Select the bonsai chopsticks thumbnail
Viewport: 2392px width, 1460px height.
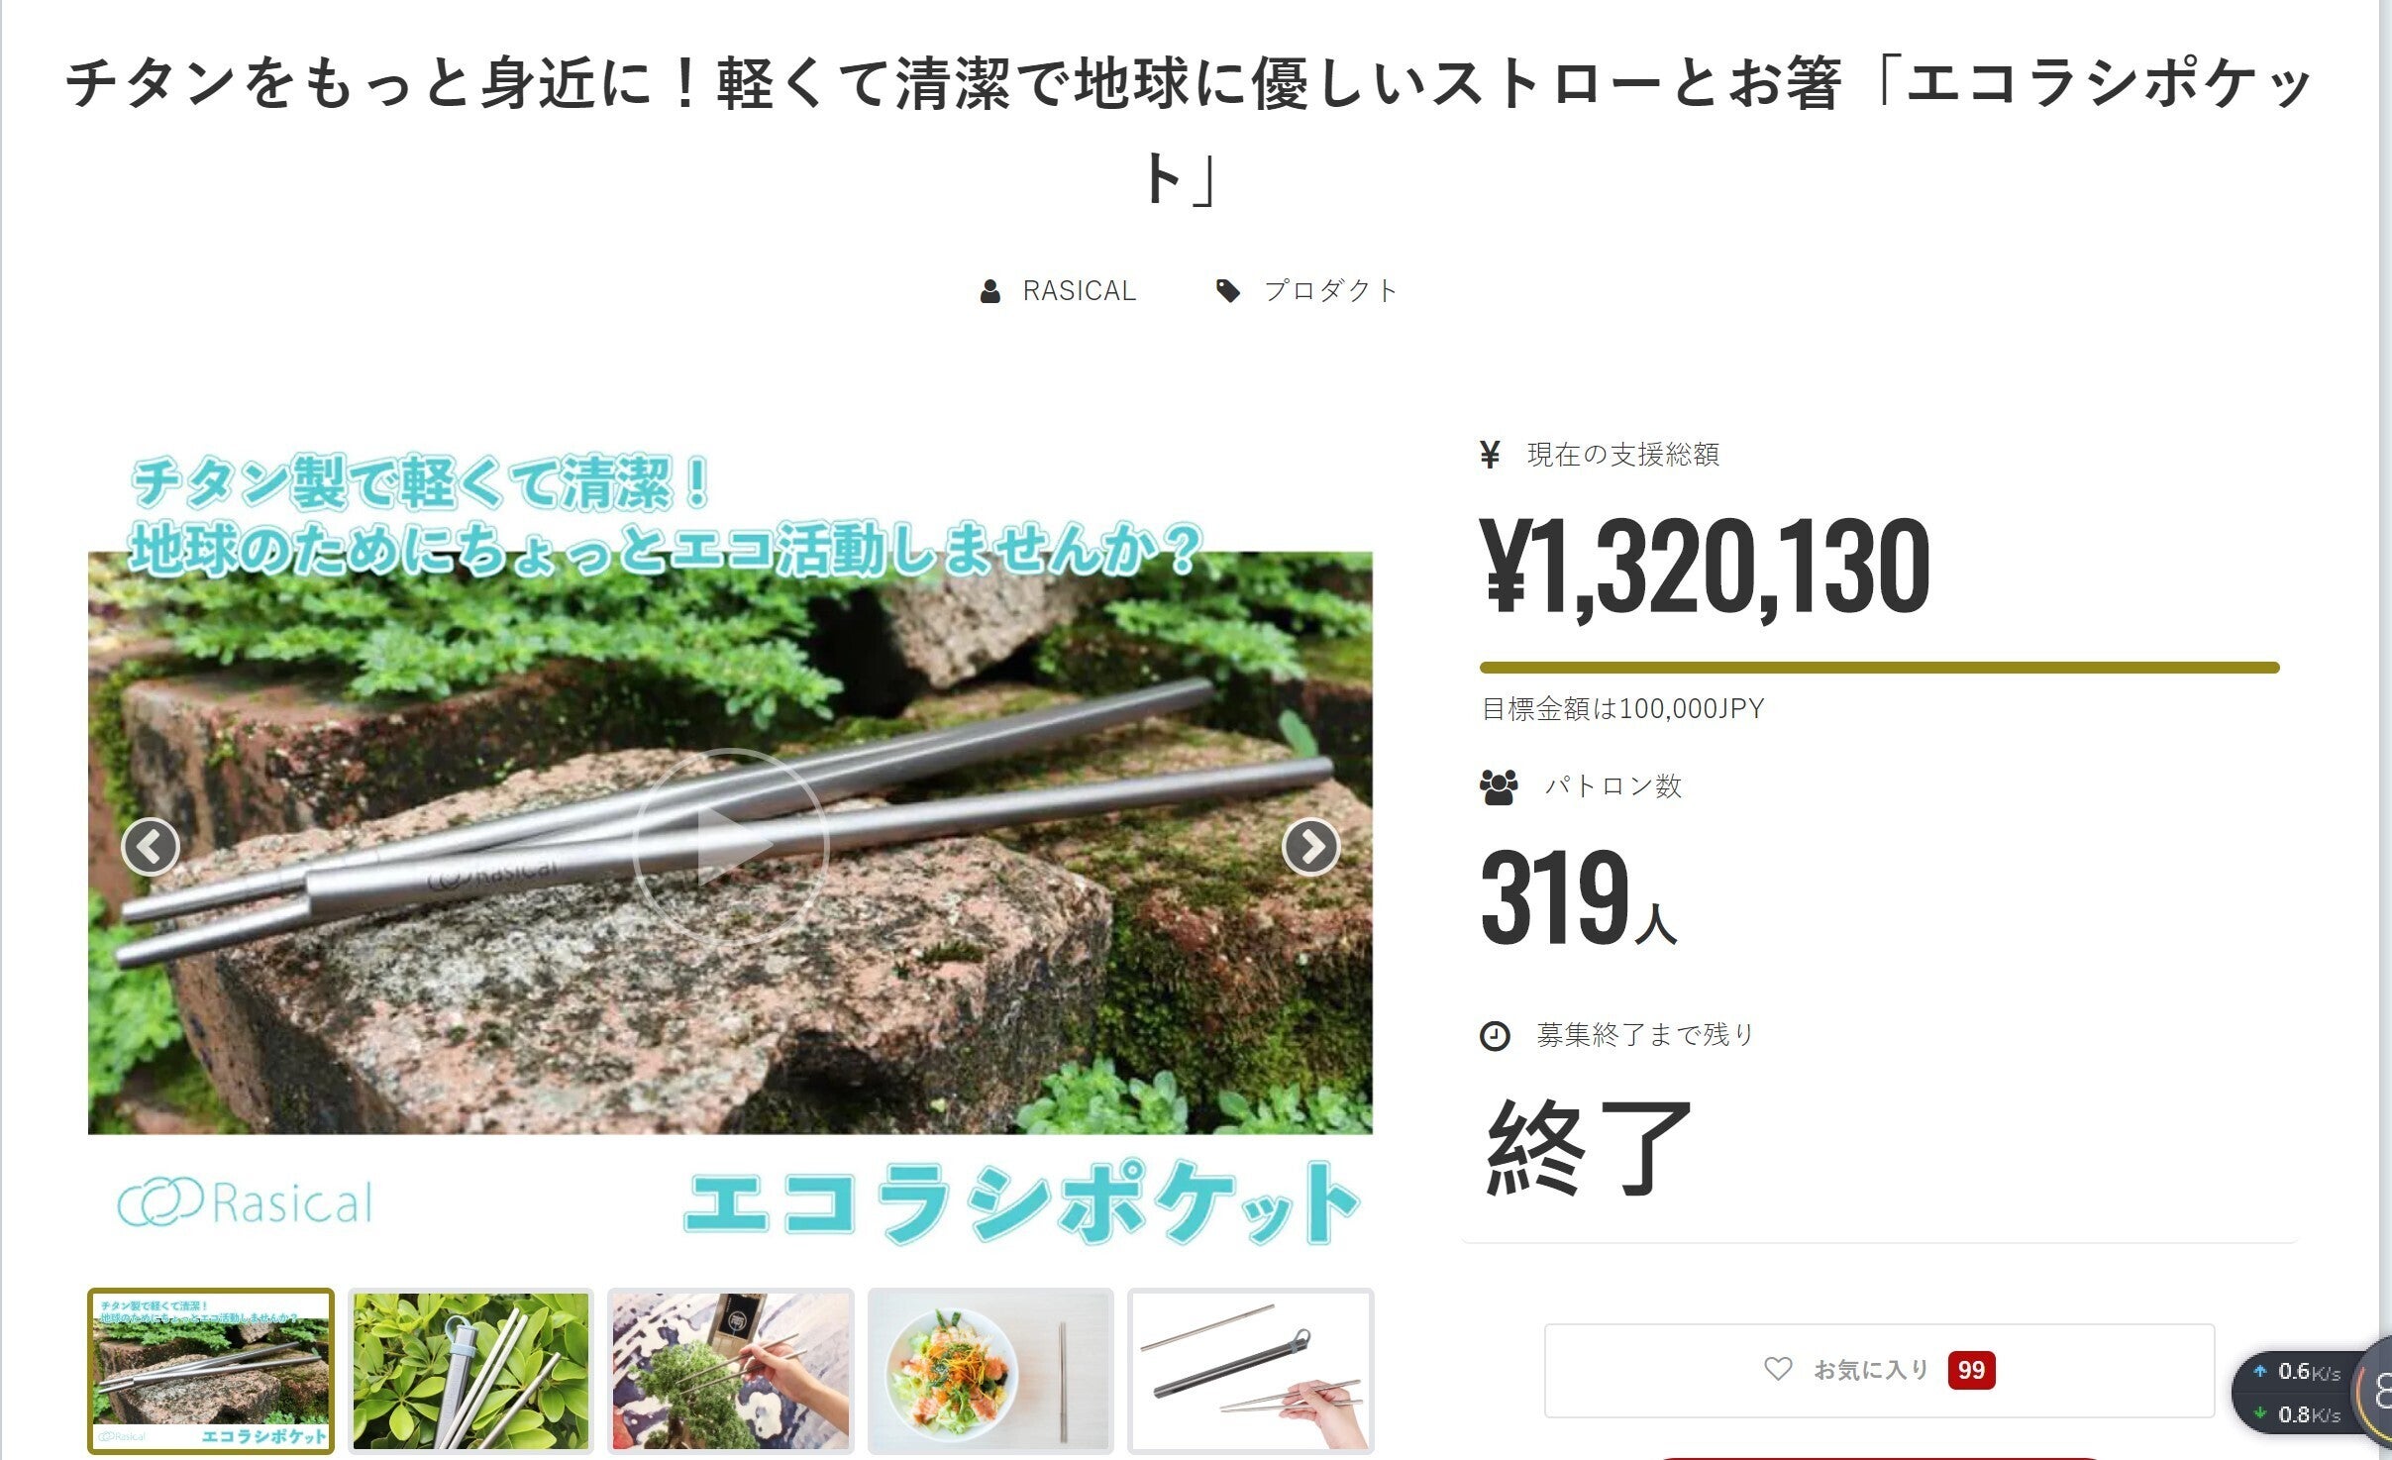point(730,1371)
